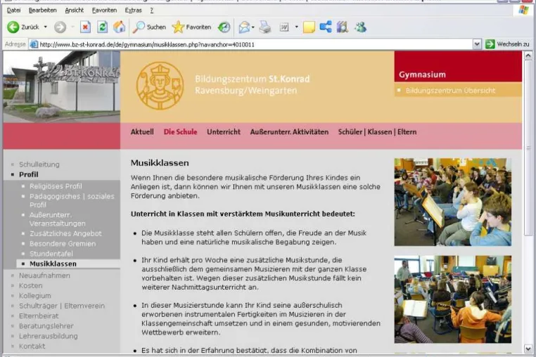Print the page with printer icon
This screenshot has width=536, height=357.
click(265, 27)
